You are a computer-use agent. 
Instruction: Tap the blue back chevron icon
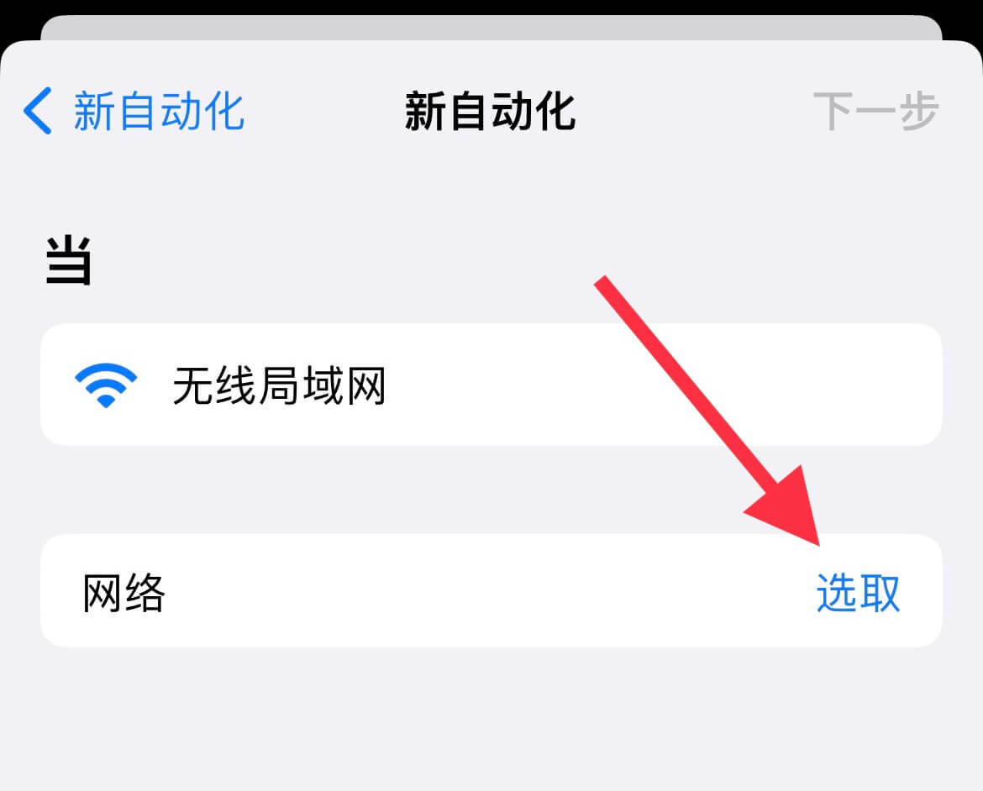pyautogui.click(x=38, y=111)
